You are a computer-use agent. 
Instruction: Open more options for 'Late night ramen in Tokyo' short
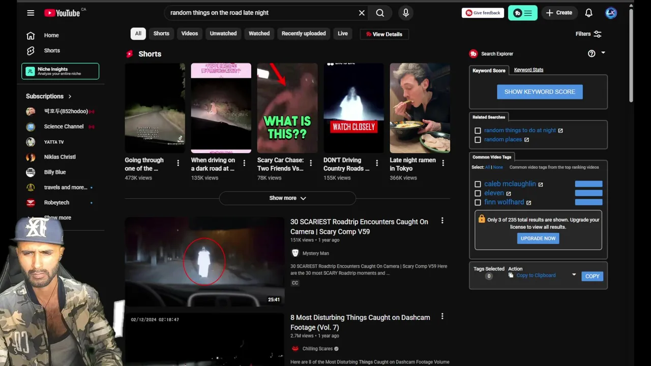coord(443,163)
